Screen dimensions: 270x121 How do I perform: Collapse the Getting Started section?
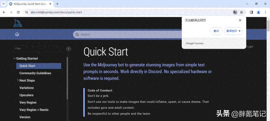[x=14, y=58]
